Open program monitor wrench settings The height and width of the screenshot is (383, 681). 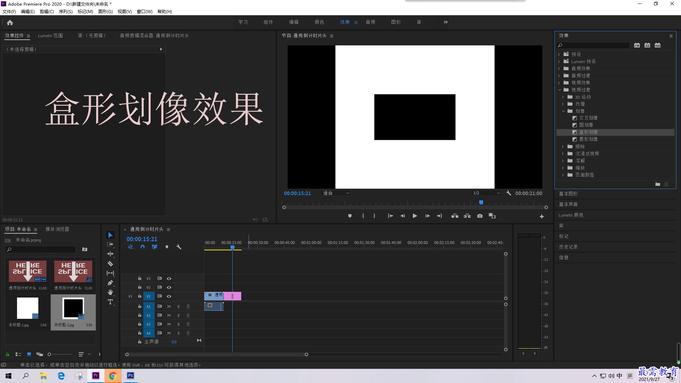pos(509,193)
